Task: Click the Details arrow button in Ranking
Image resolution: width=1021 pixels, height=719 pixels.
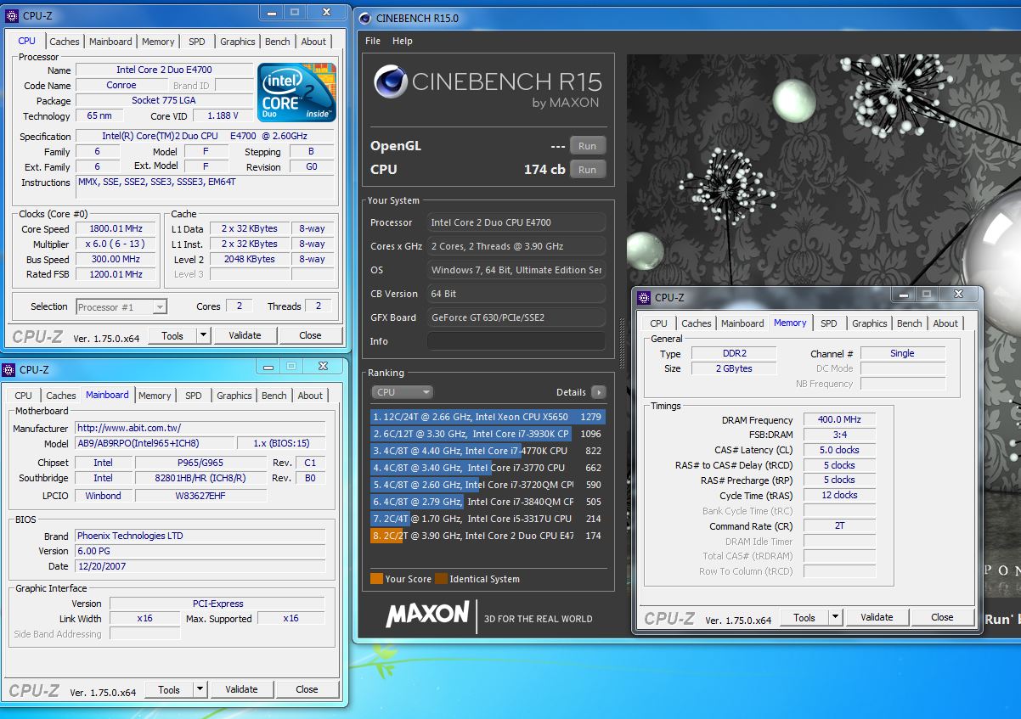Action: (599, 392)
